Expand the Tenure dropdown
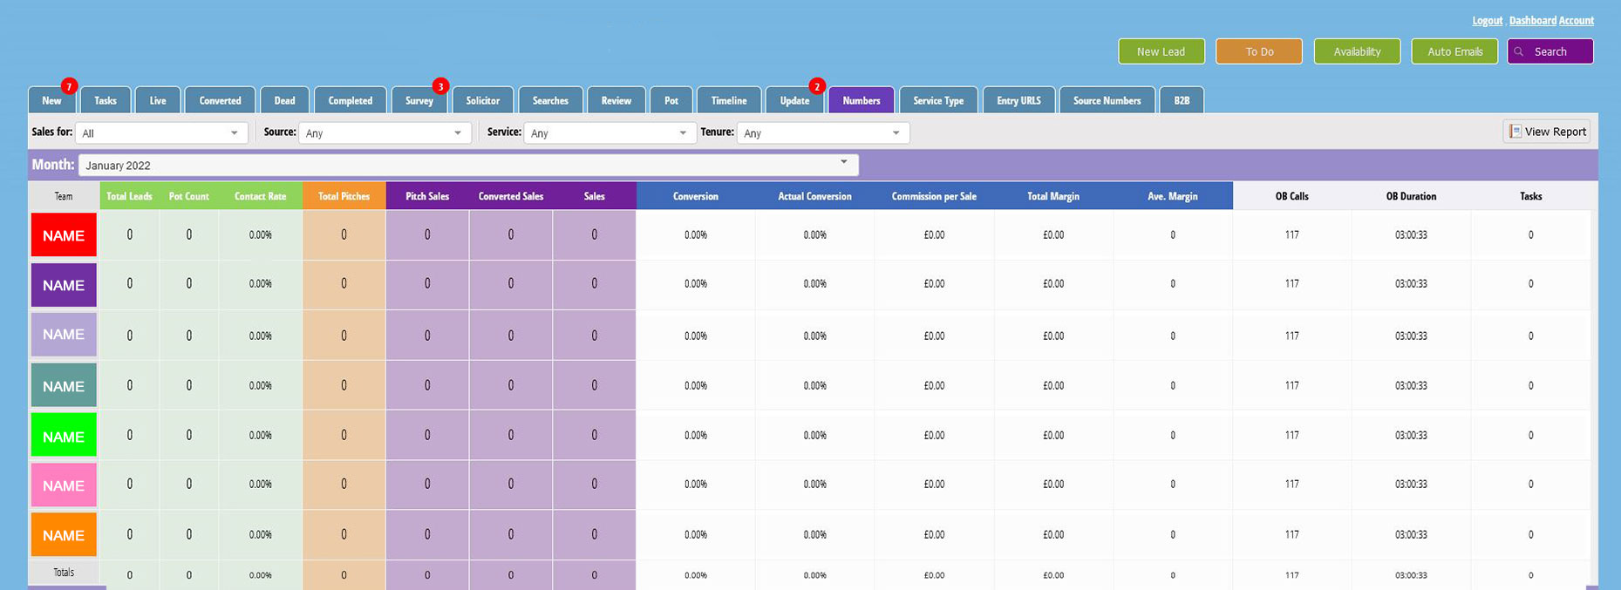The width and height of the screenshot is (1621, 590). click(x=822, y=133)
